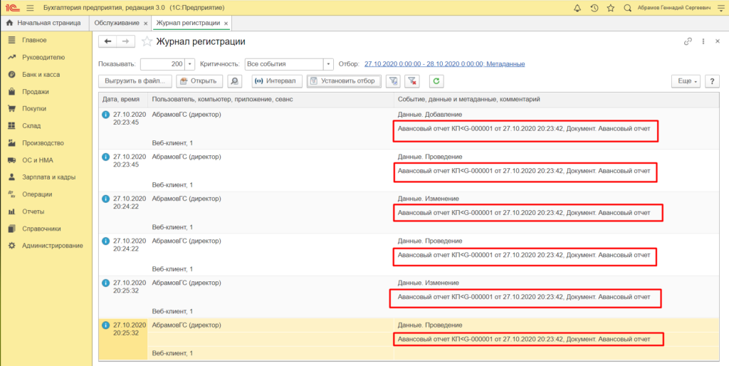Expand the Показывать count dropdown
Screen dimensions: 729x366
[190, 64]
